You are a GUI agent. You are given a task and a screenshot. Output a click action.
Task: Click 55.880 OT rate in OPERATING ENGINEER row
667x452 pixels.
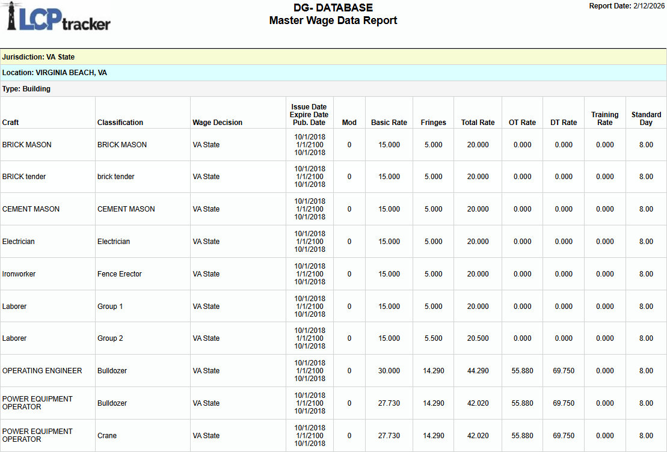(x=523, y=371)
